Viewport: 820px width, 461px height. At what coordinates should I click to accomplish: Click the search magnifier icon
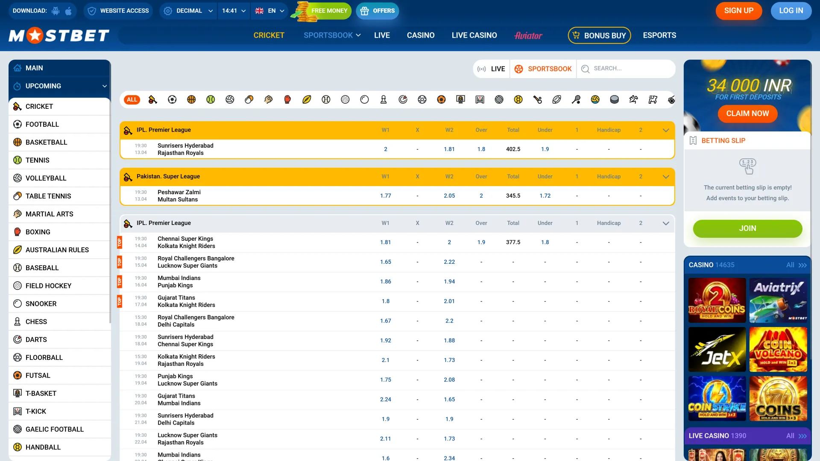coord(585,69)
